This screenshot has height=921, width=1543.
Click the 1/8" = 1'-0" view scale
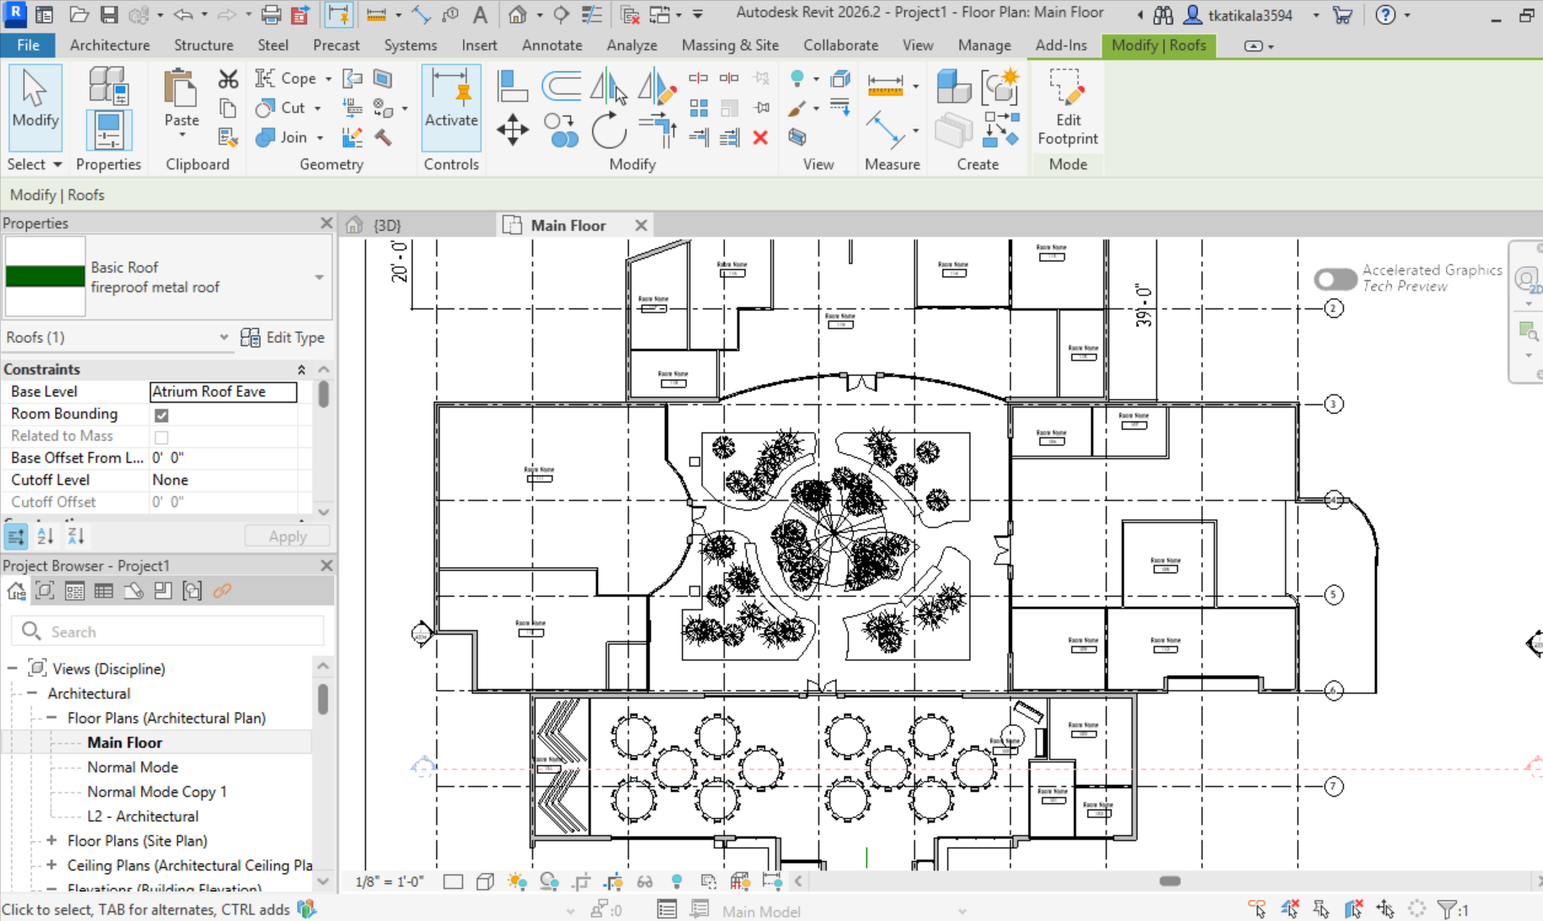tap(389, 882)
